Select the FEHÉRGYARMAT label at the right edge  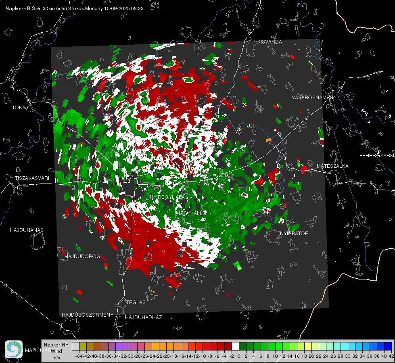[377, 156]
